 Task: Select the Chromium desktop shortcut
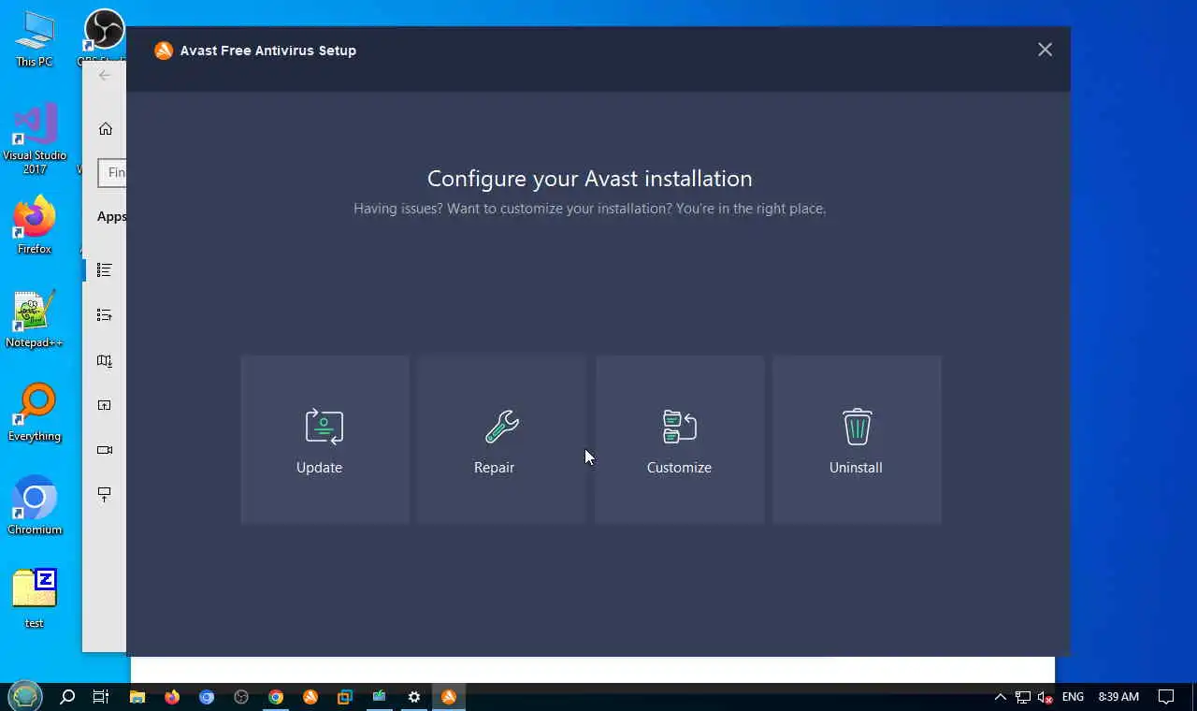[35, 507]
